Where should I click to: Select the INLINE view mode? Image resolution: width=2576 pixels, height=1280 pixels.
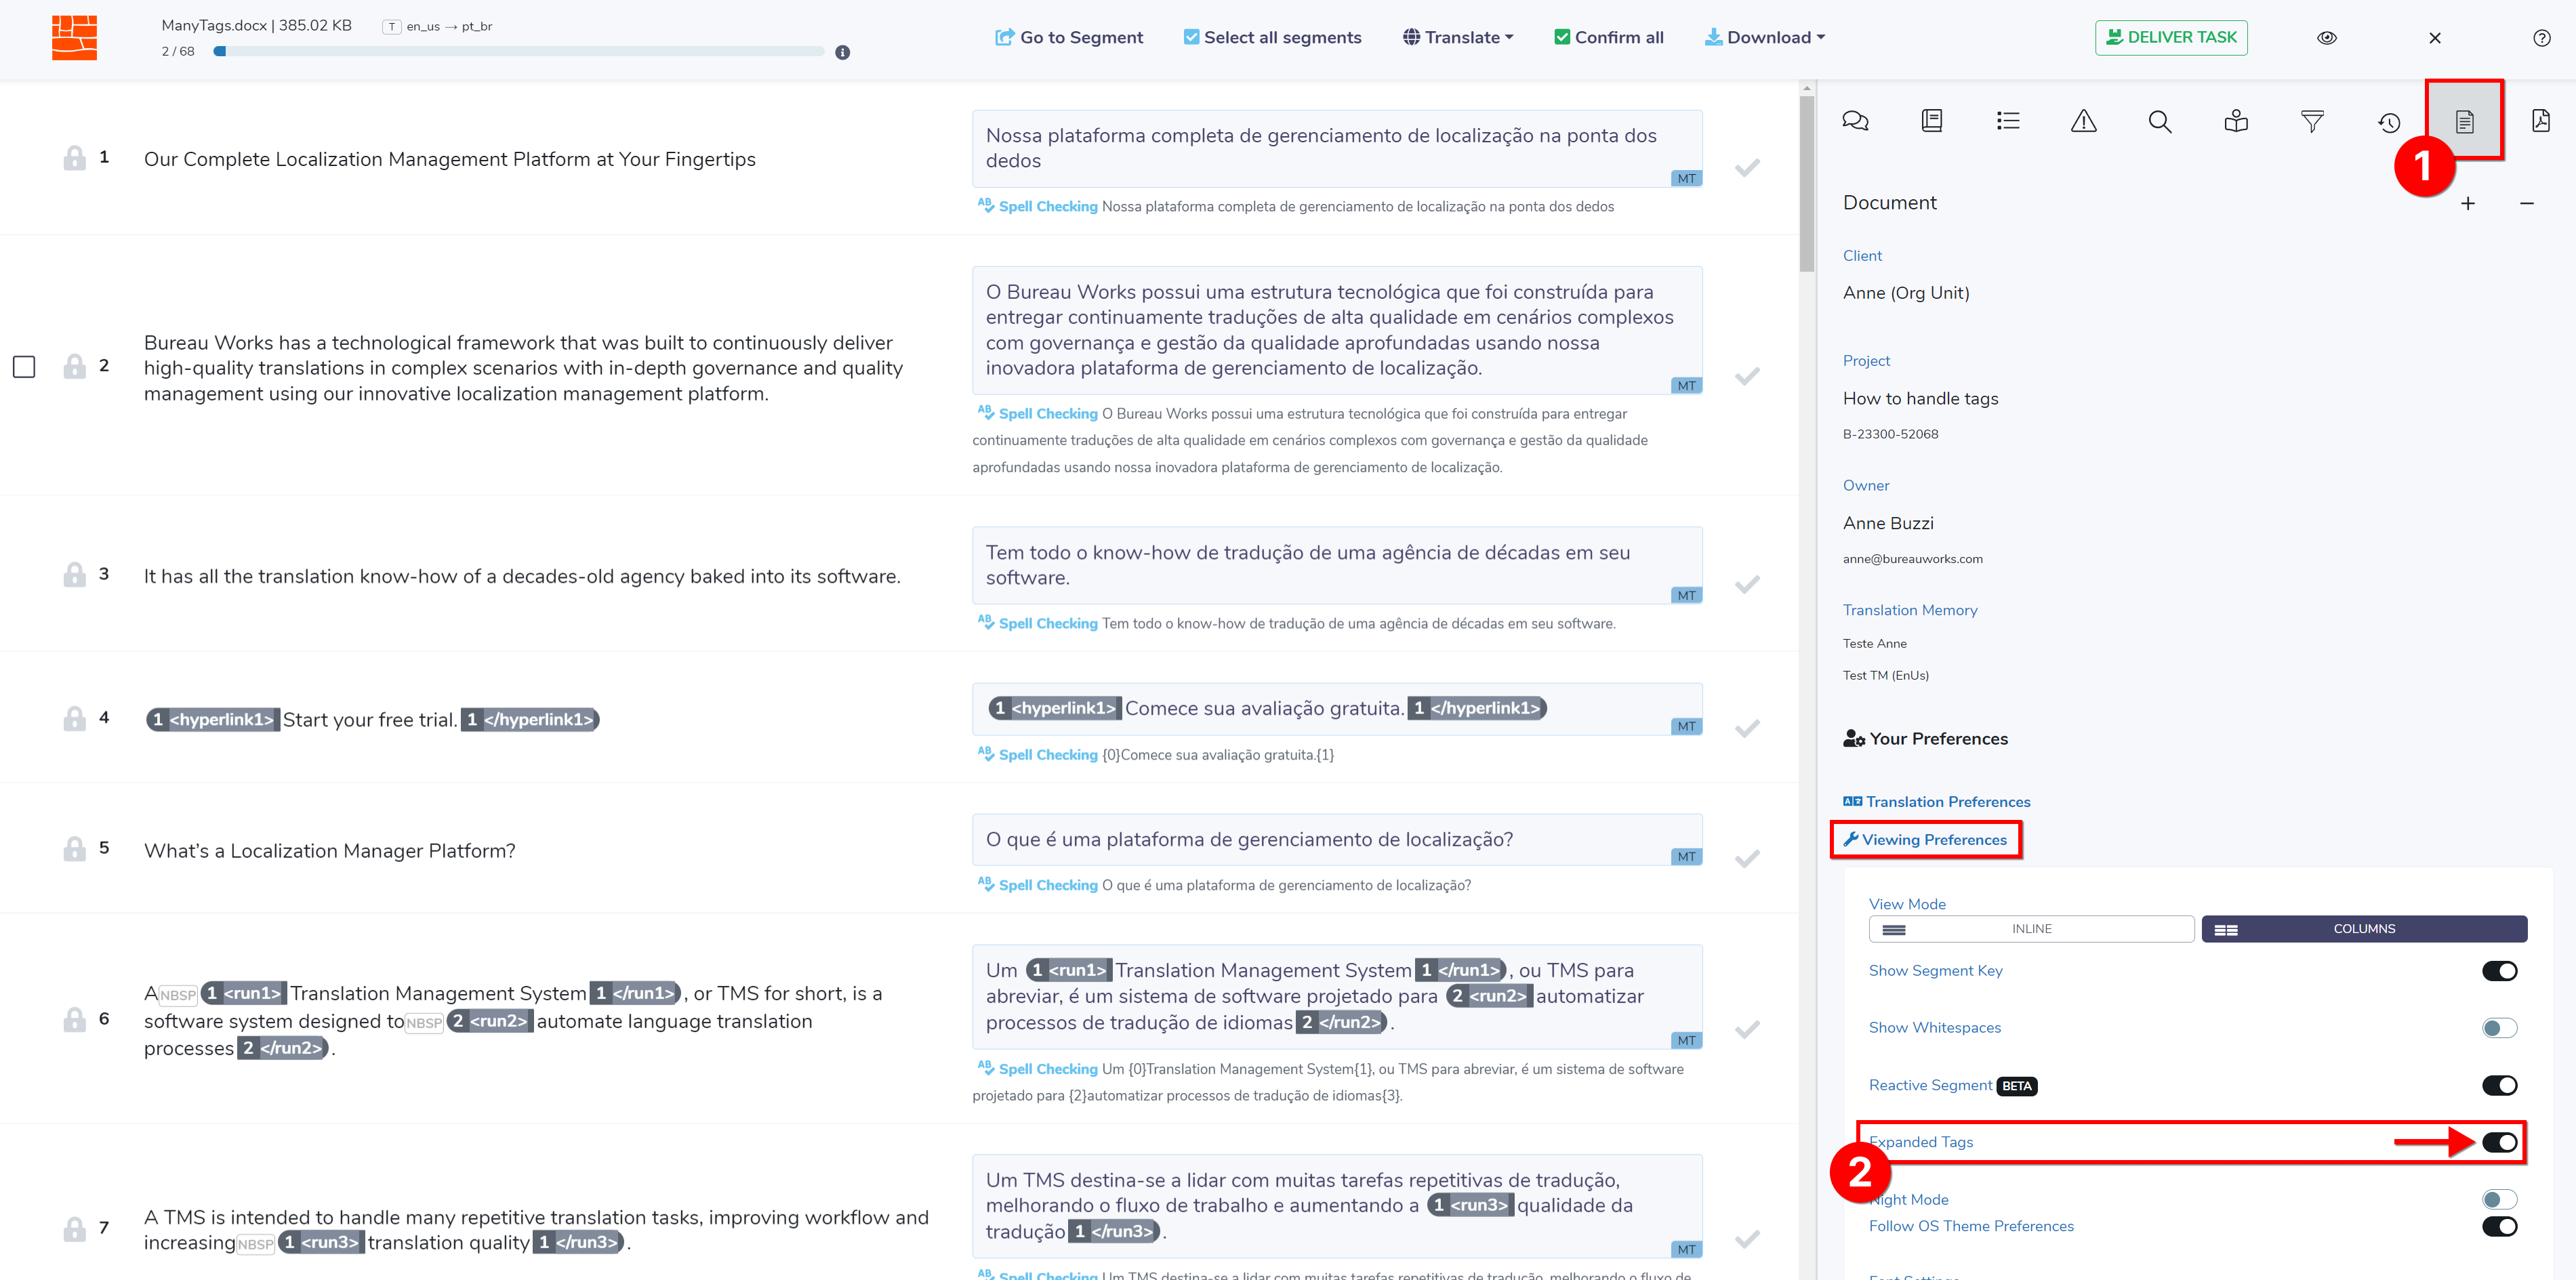pos(2031,929)
